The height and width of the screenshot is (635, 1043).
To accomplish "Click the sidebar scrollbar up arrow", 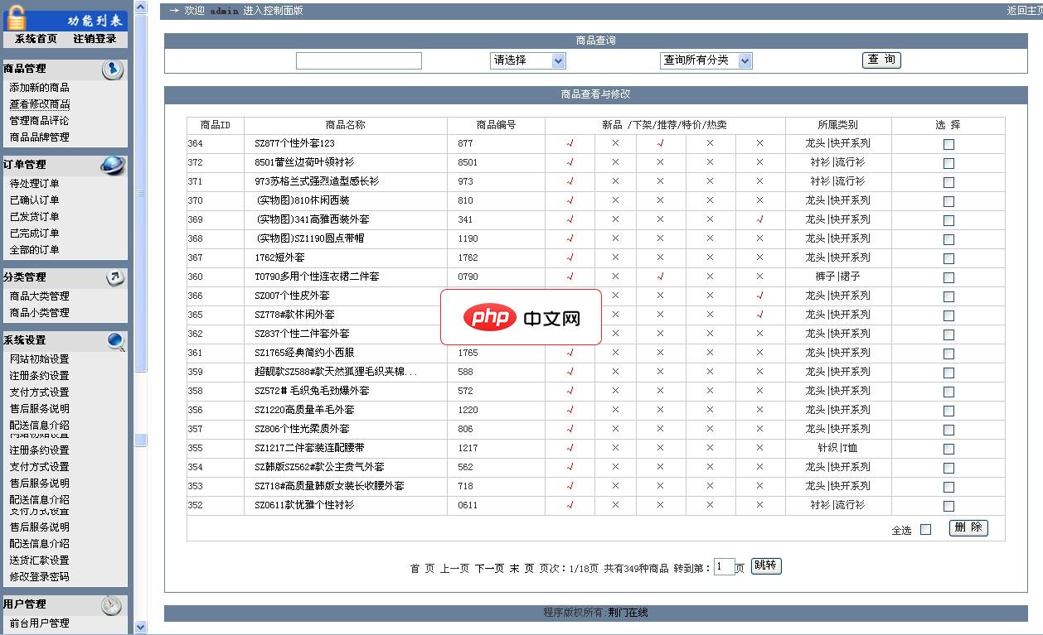I will [x=141, y=7].
